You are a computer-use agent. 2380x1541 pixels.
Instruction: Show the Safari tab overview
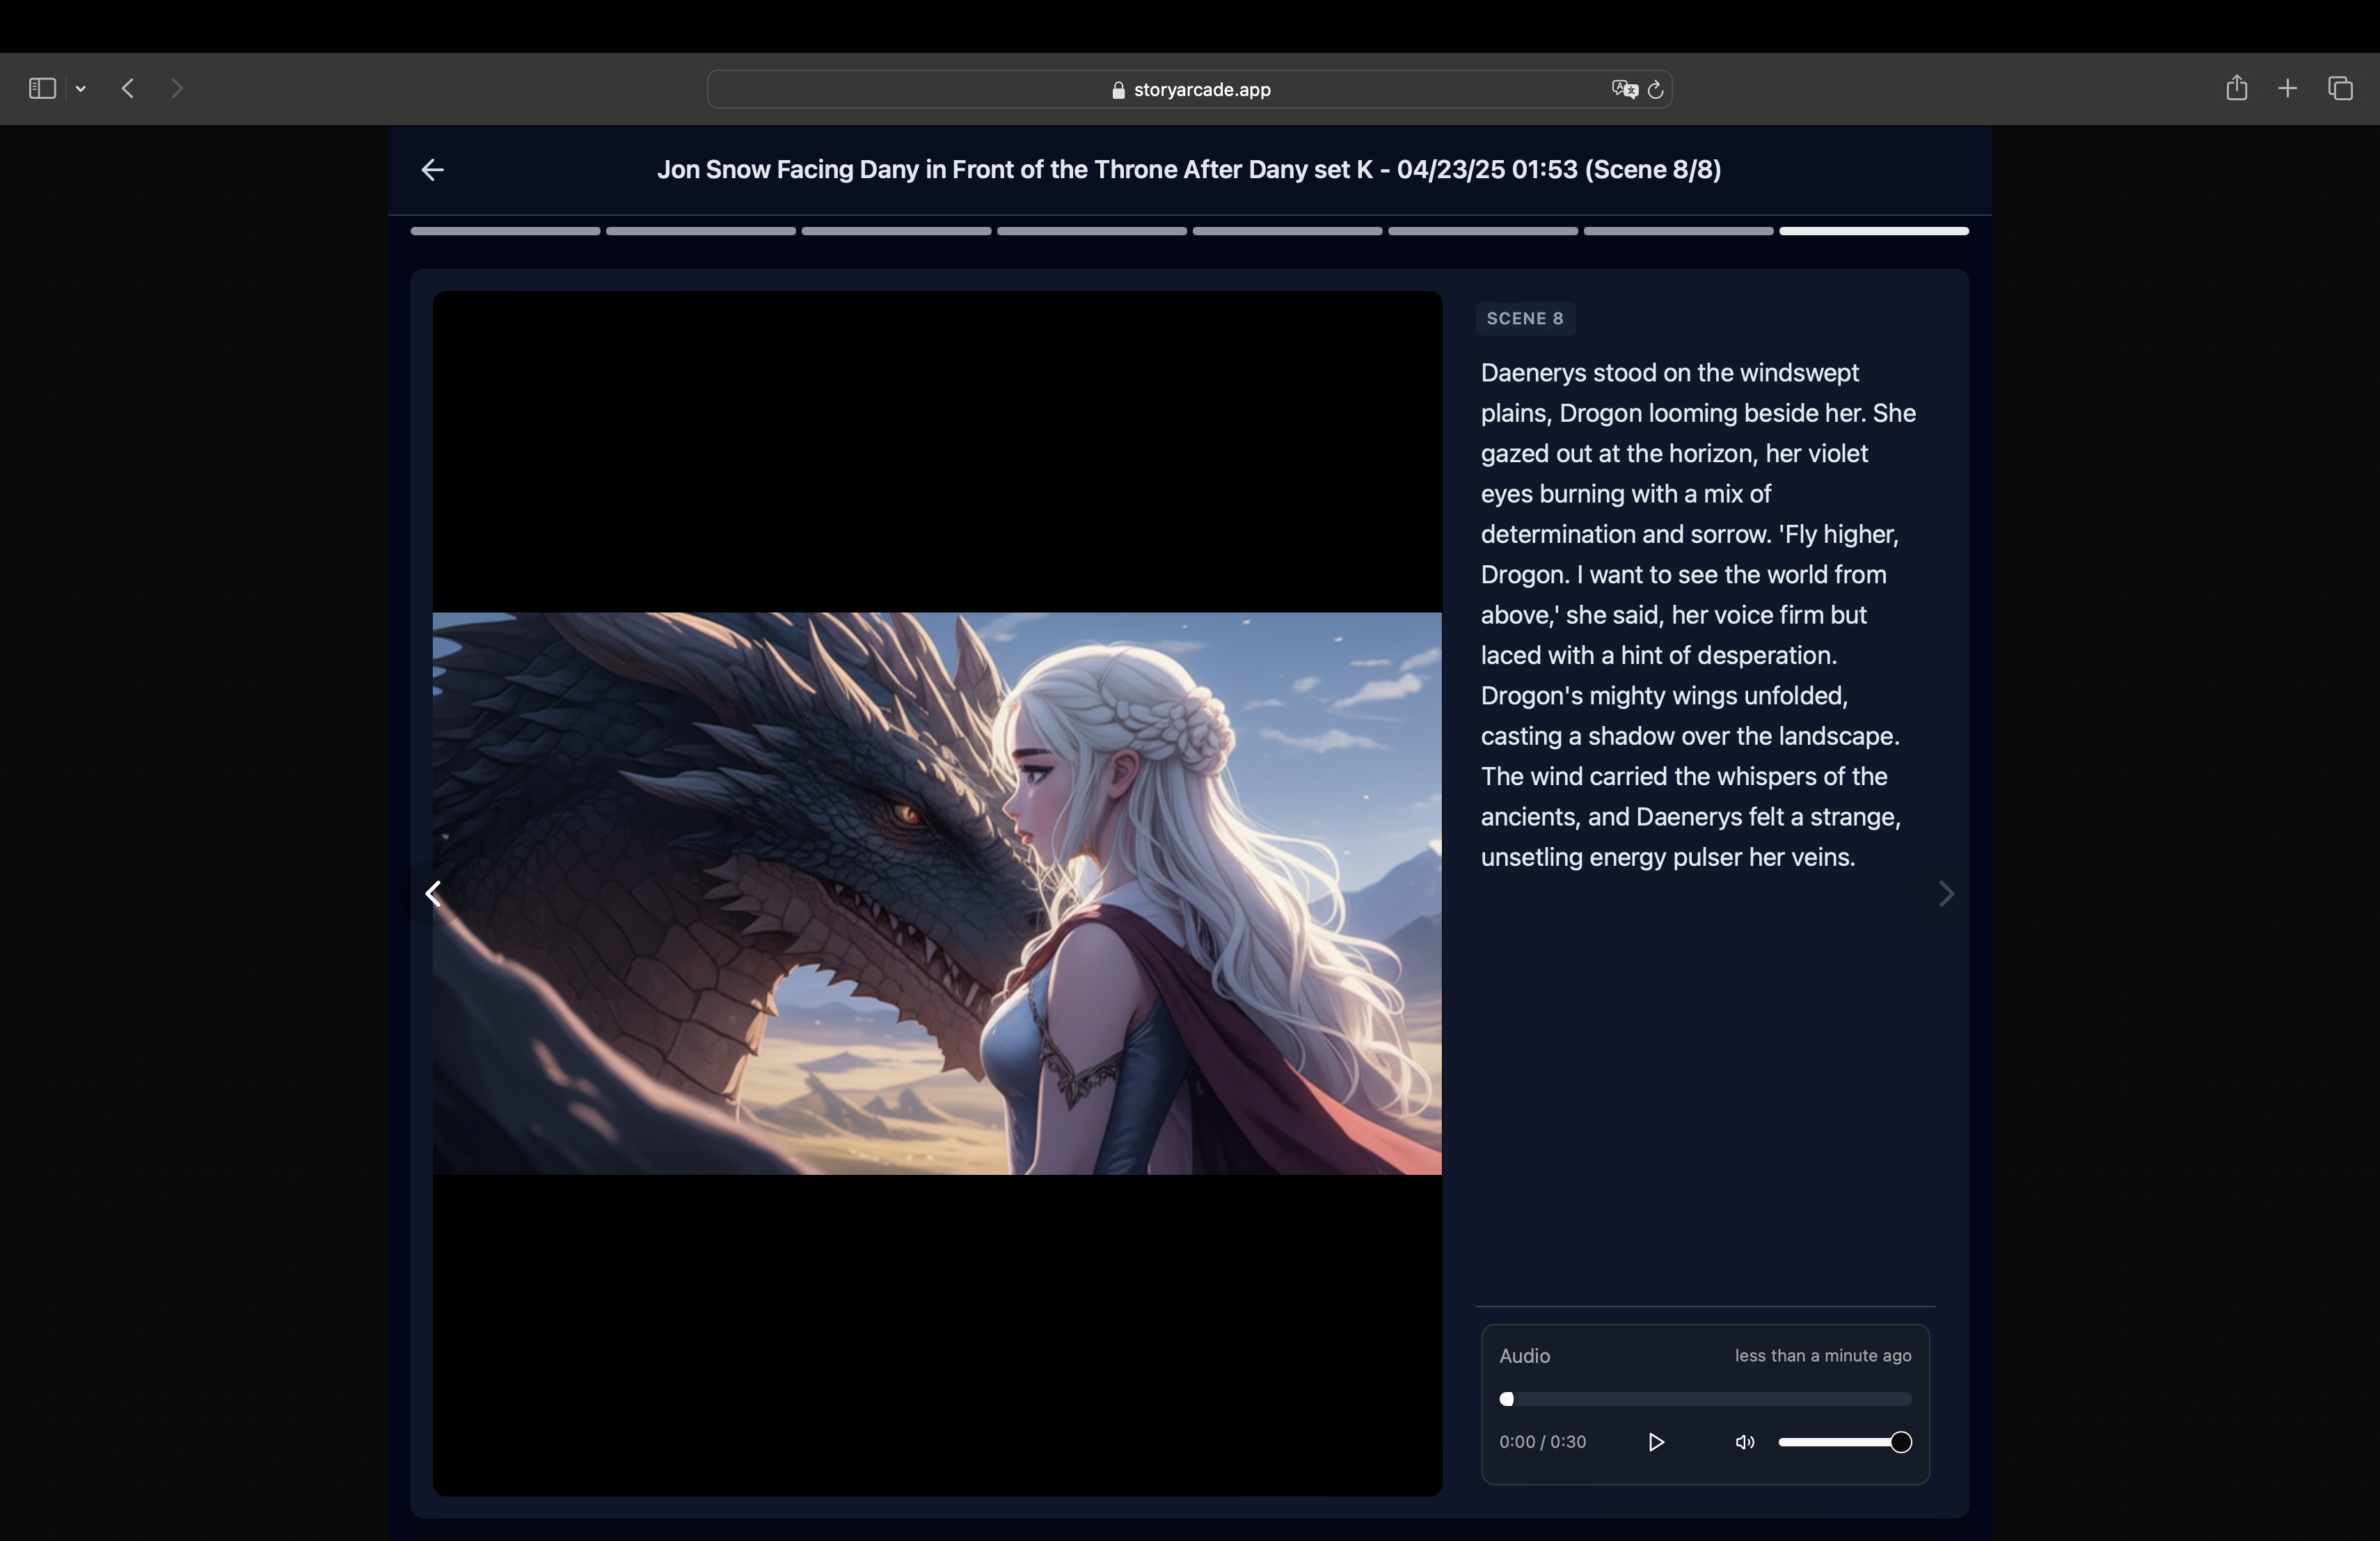(x=2340, y=89)
